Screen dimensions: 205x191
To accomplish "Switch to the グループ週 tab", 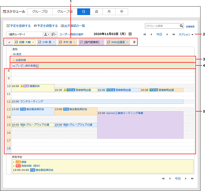I will coord(65,12).
